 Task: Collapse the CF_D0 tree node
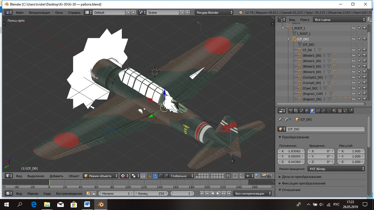click(288, 39)
